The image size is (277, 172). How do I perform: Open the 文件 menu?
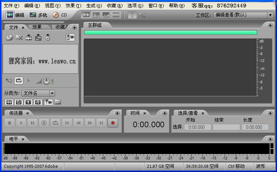(x=12, y=6)
